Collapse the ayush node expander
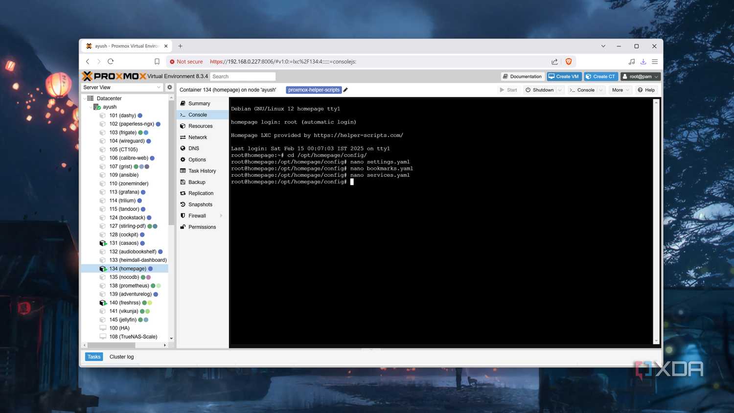Viewport: 734px width, 413px height. pyautogui.click(x=91, y=107)
